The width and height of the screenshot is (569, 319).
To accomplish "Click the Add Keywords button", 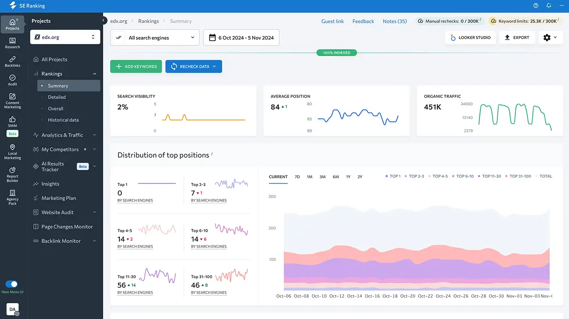I will coord(136,66).
